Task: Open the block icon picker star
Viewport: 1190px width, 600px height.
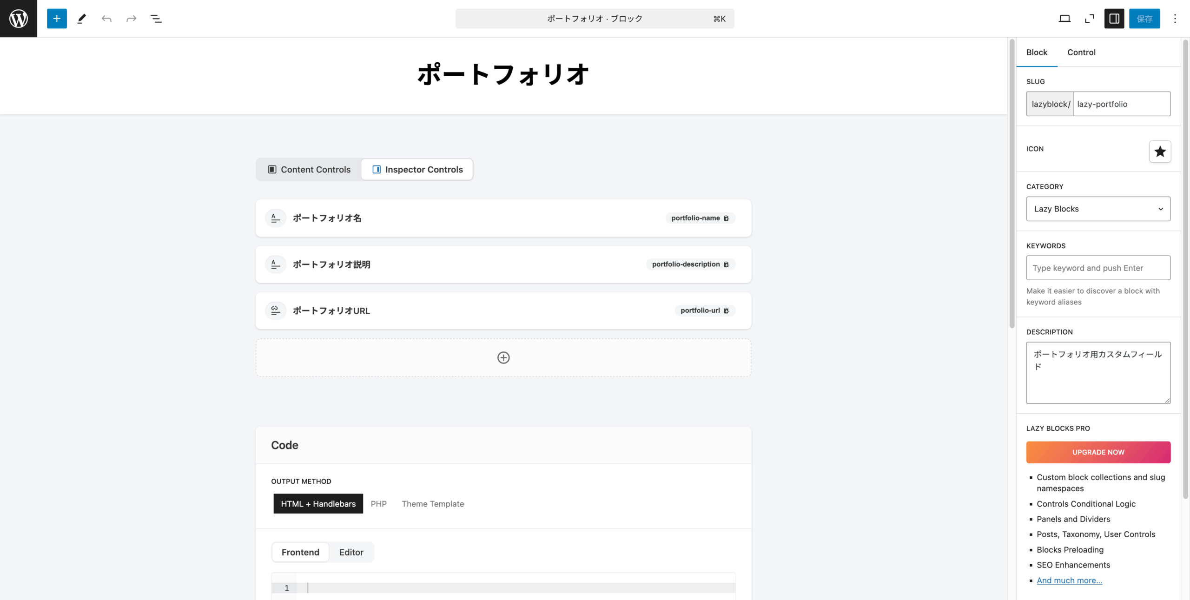Action: (1160, 152)
